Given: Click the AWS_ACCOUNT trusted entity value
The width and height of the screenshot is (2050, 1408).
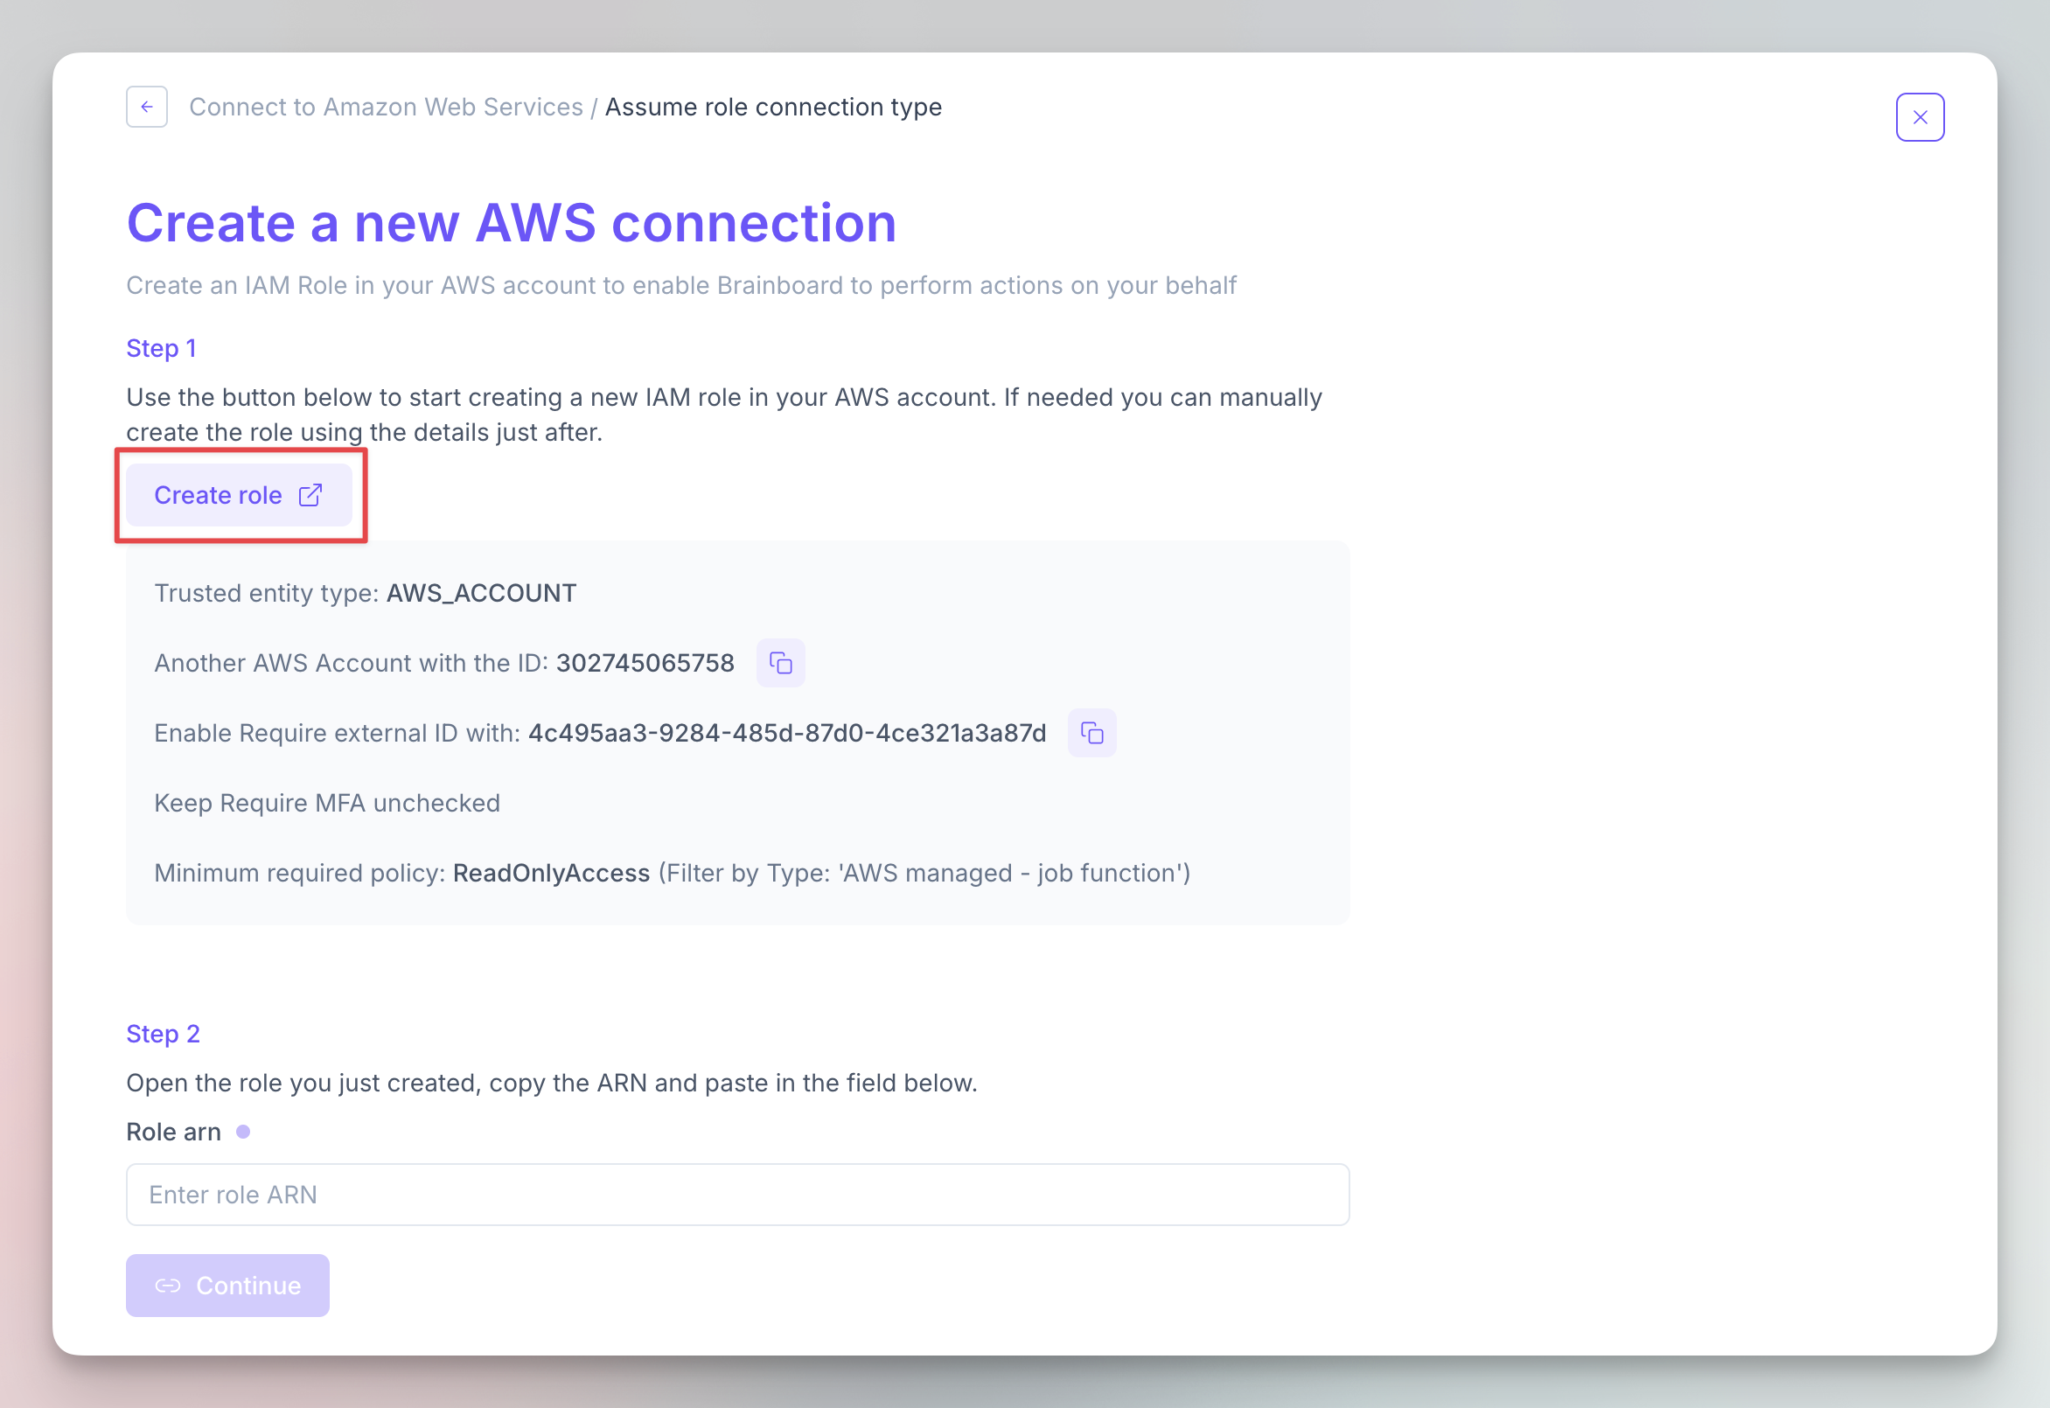Looking at the screenshot, I should click(x=482, y=593).
